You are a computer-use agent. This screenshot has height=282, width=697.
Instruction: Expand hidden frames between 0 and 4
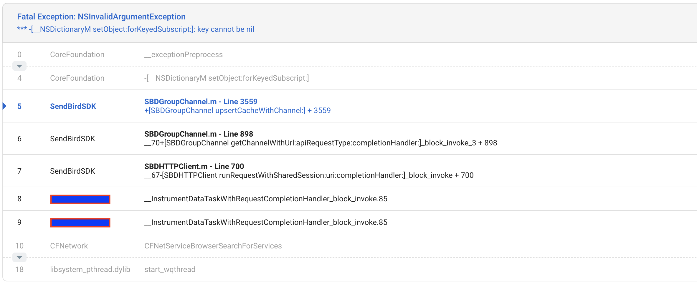tap(19, 66)
